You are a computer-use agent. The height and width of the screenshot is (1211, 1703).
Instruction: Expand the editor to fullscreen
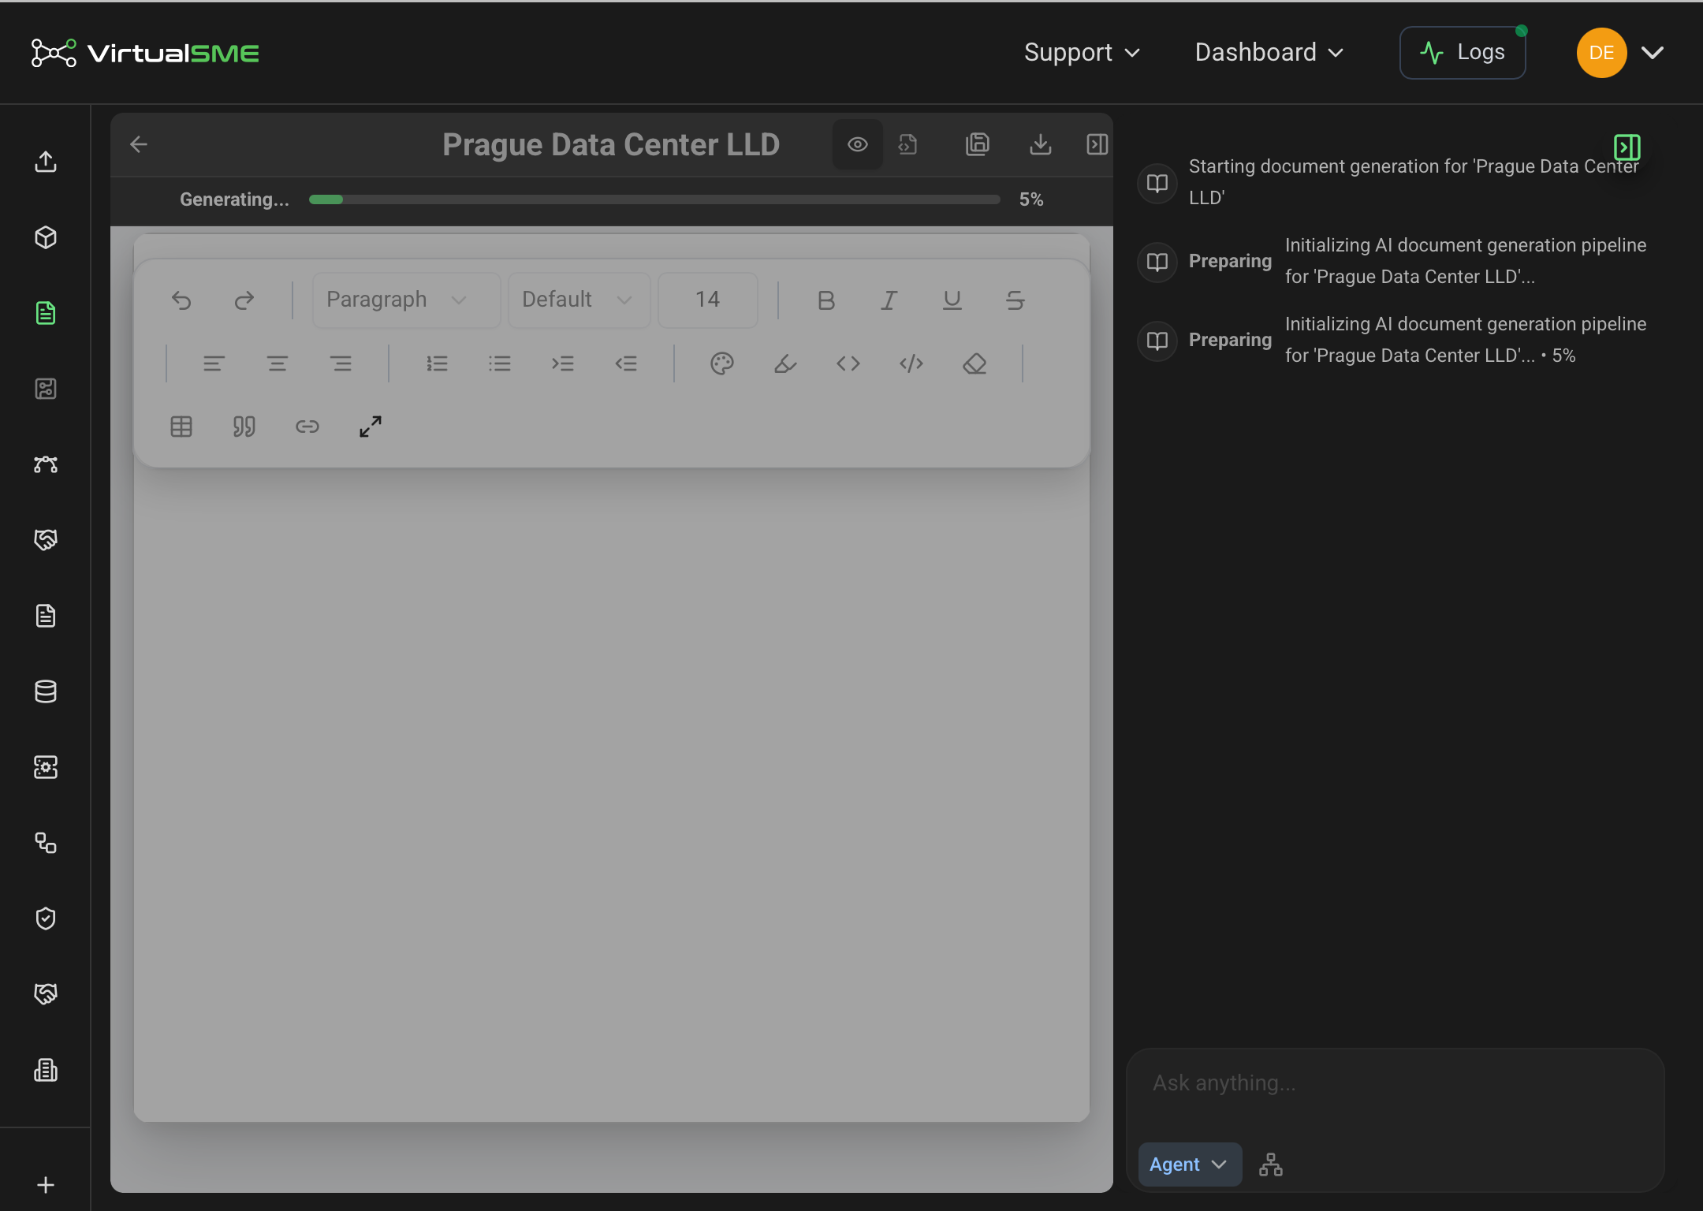(x=371, y=427)
